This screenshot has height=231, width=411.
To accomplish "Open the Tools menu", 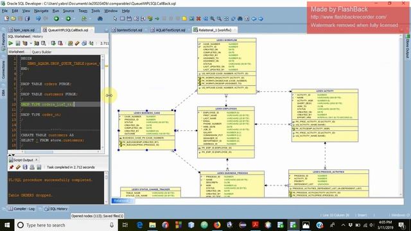I will click(x=96, y=11).
